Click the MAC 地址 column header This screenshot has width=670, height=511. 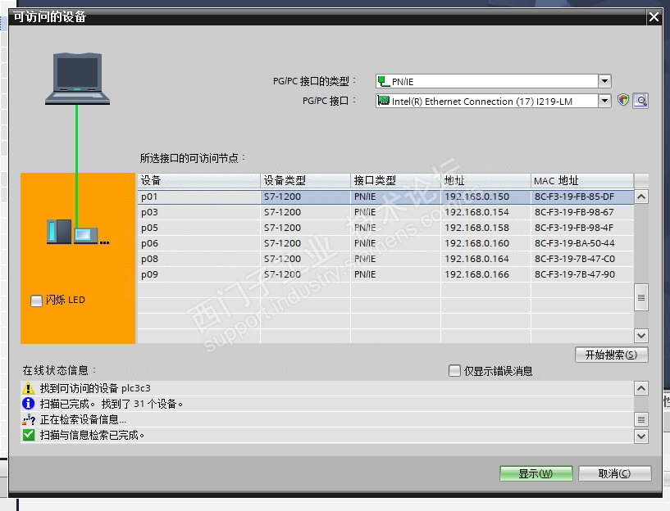click(582, 180)
